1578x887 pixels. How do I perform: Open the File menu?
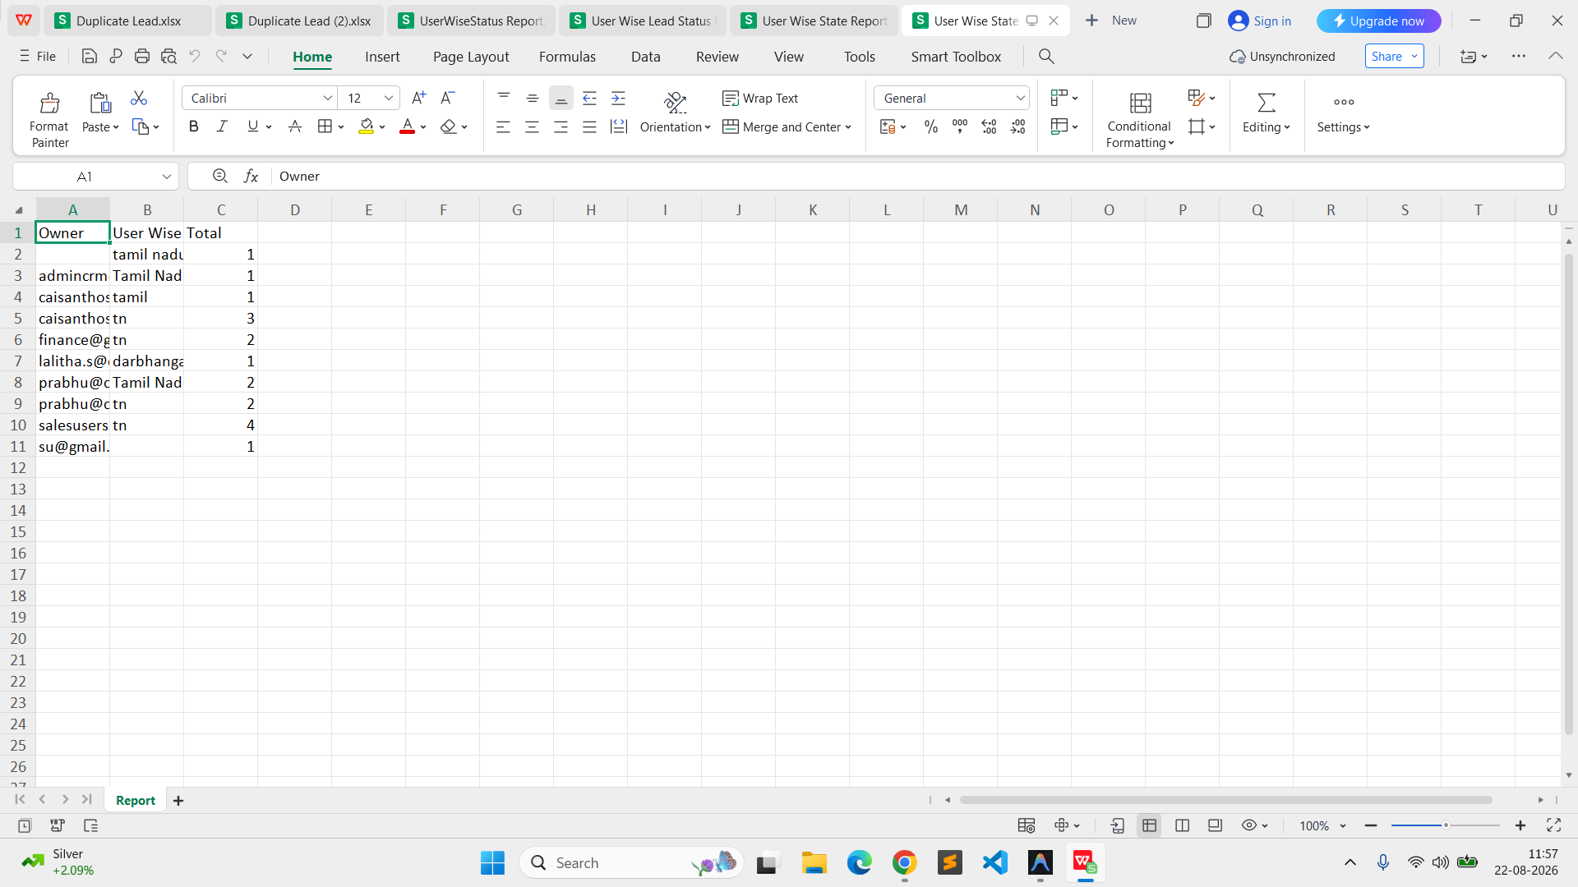[38, 57]
